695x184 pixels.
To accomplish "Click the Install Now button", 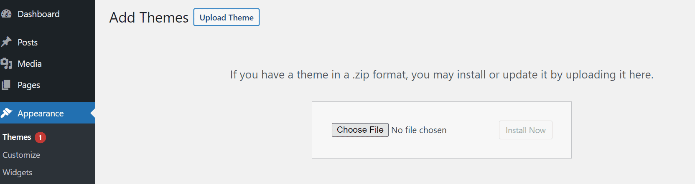I will tap(526, 130).
